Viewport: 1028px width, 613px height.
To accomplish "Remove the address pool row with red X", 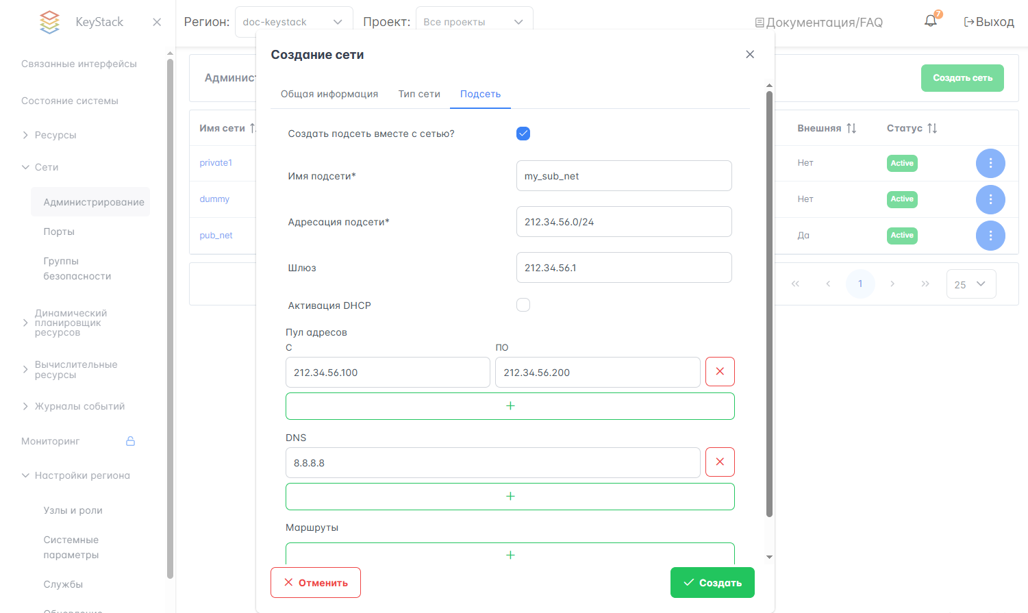I will coord(720,371).
